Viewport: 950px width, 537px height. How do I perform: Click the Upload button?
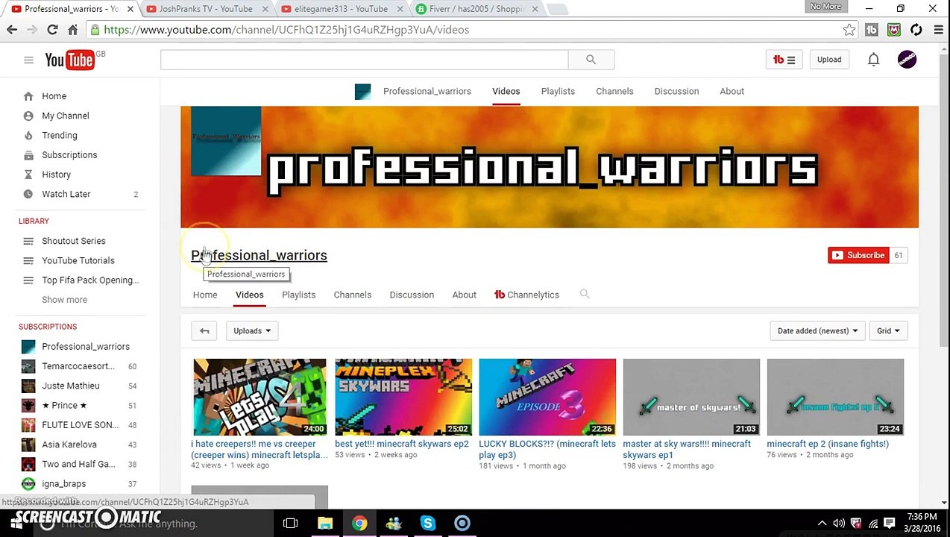[828, 60]
